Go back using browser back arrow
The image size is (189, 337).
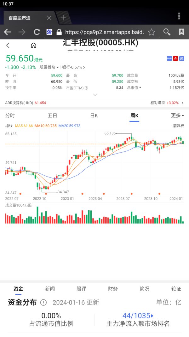pyautogui.click(x=8, y=32)
